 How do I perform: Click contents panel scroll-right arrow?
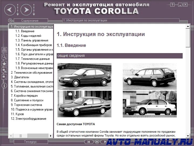point(50,136)
